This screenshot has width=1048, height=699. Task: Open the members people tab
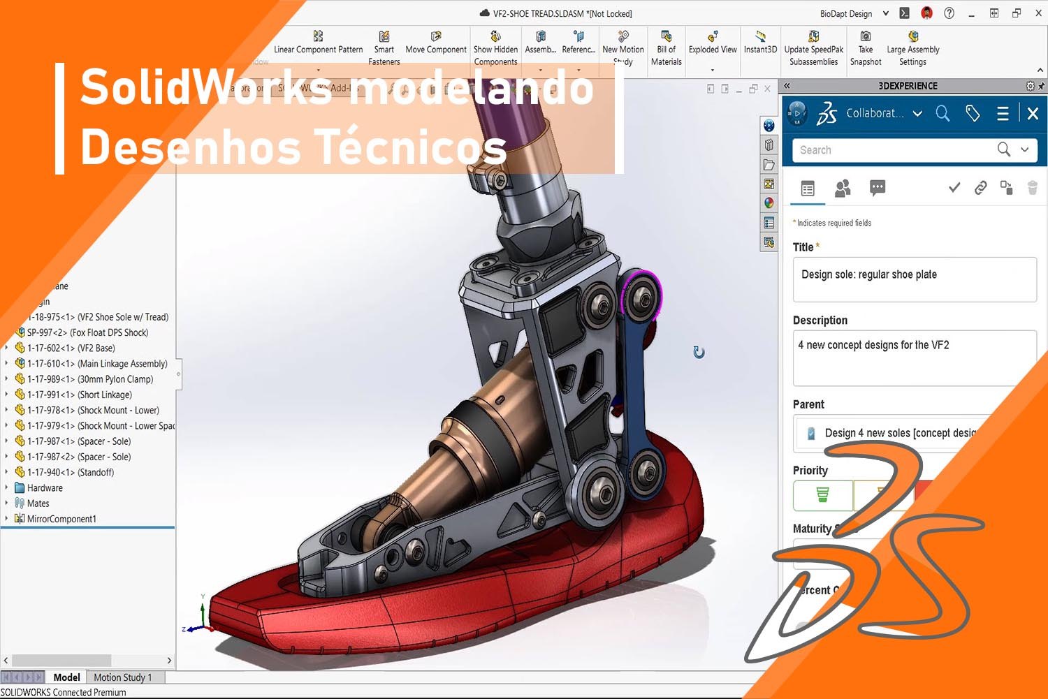[843, 188]
